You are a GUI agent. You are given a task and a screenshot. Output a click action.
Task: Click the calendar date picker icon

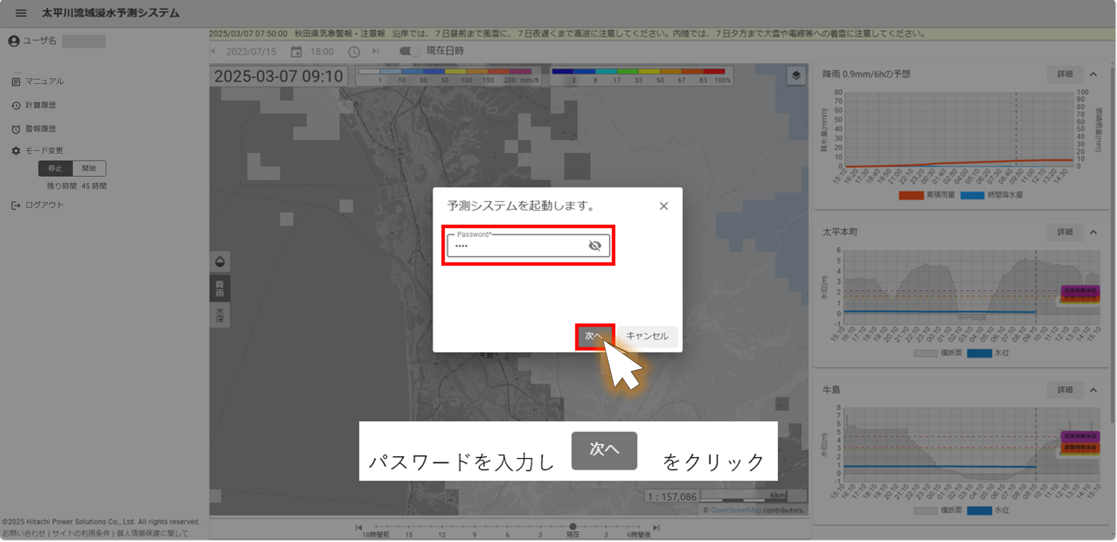[296, 52]
